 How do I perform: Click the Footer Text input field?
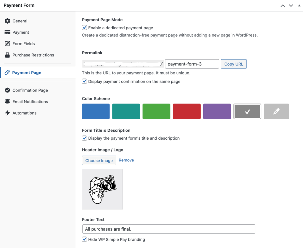tap(168, 229)
